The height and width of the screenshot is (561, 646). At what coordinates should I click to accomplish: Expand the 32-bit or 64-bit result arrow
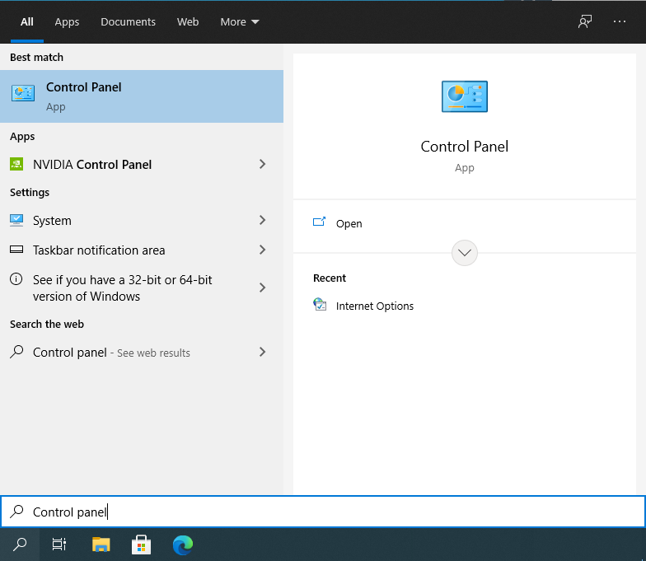click(x=262, y=288)
